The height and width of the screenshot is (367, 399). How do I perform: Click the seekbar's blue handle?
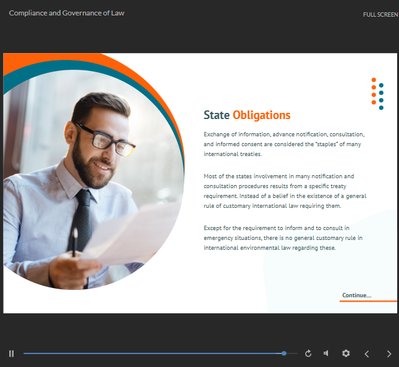284,353
